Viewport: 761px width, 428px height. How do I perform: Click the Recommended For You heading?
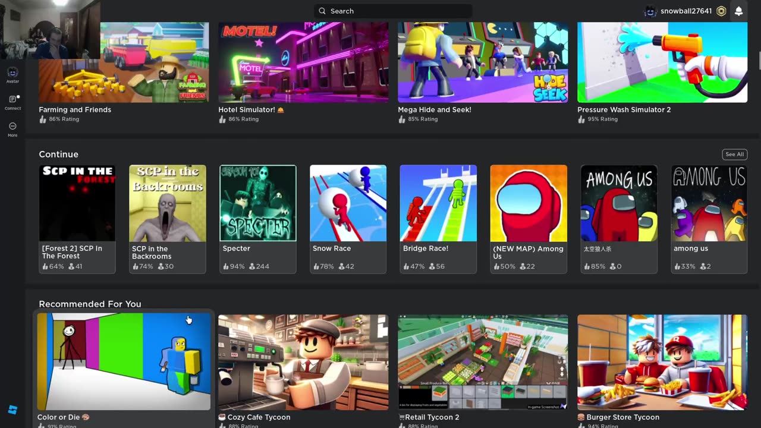[90, 304]
